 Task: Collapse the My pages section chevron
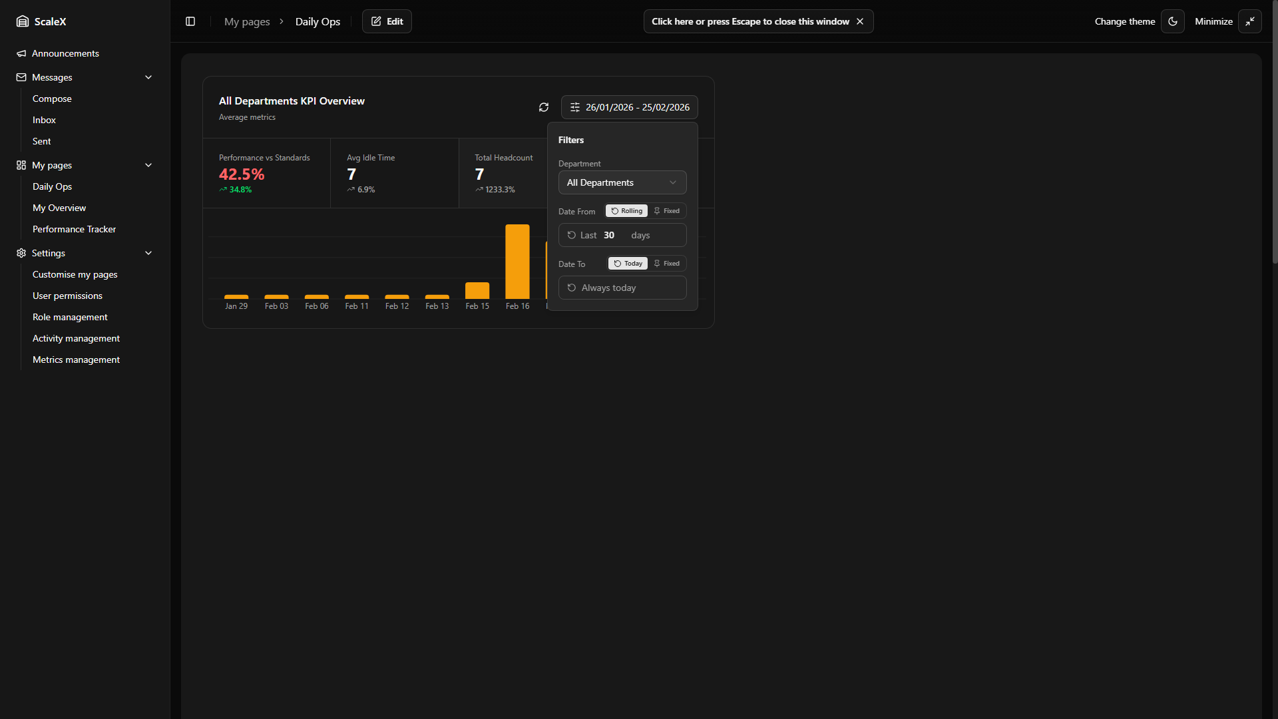pos(148,165)
